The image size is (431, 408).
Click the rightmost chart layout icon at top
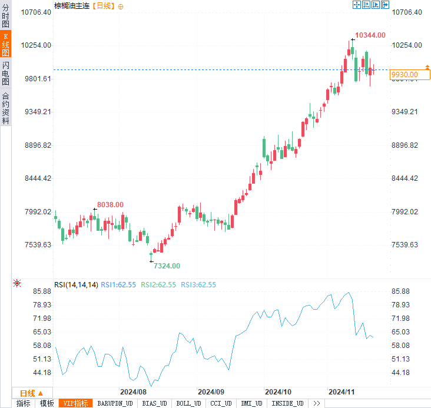pyautogui.click(x=385, y=5)
